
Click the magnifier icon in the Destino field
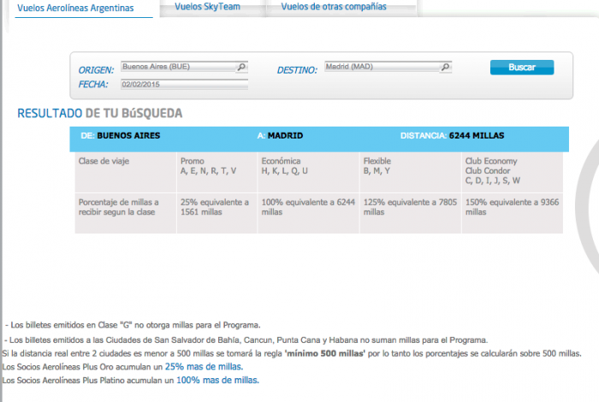(446, 67)
